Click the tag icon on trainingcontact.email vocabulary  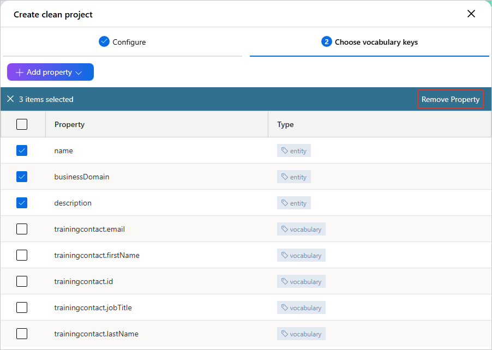pyautogui.click(x=285, y=229)
